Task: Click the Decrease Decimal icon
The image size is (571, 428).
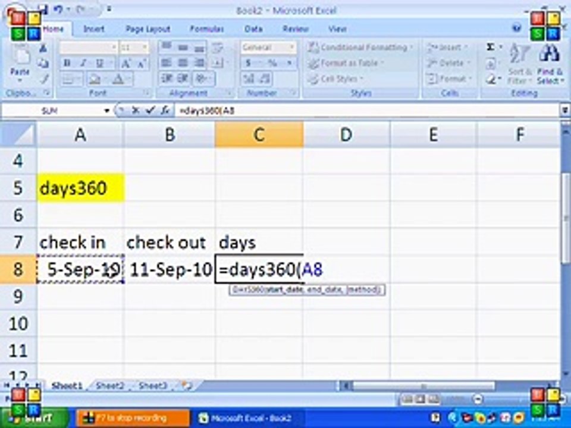Action: pyautogui.click(x=265, y=78)
